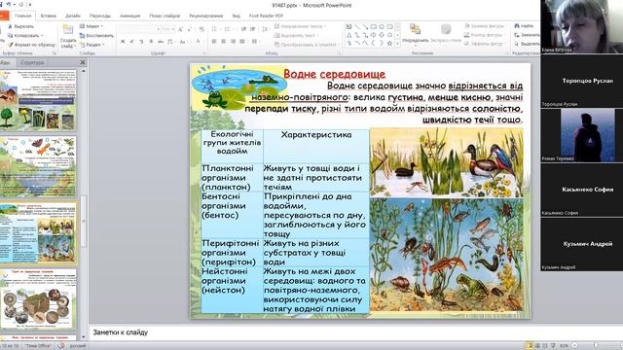Click the Format Painter brush icon

coord(11,45)
